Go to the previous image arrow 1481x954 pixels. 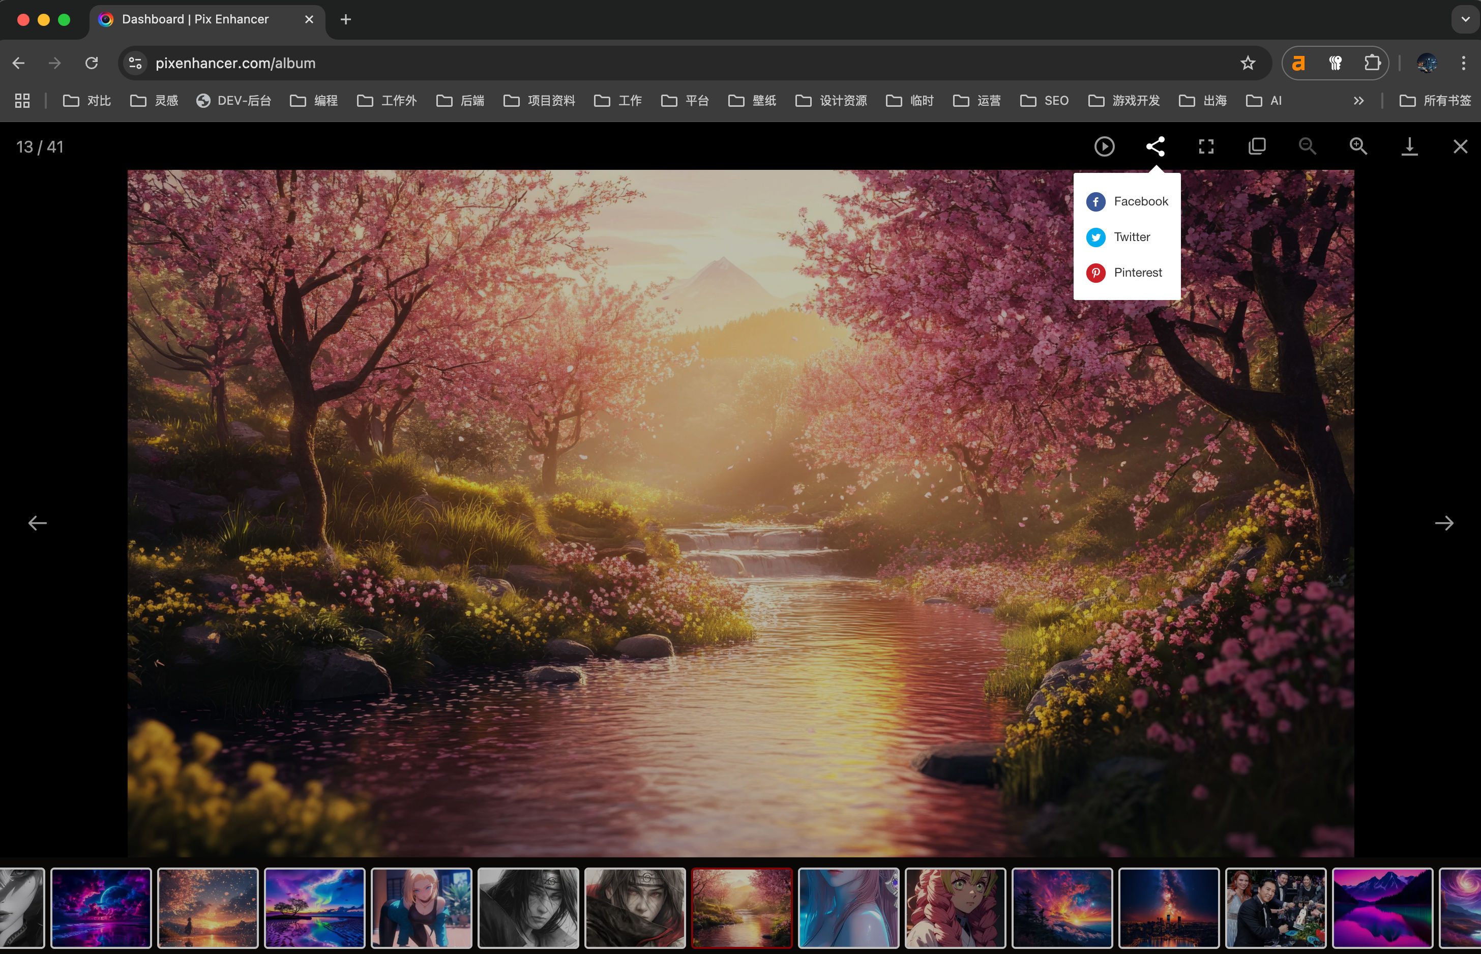(x=37, y=523)
